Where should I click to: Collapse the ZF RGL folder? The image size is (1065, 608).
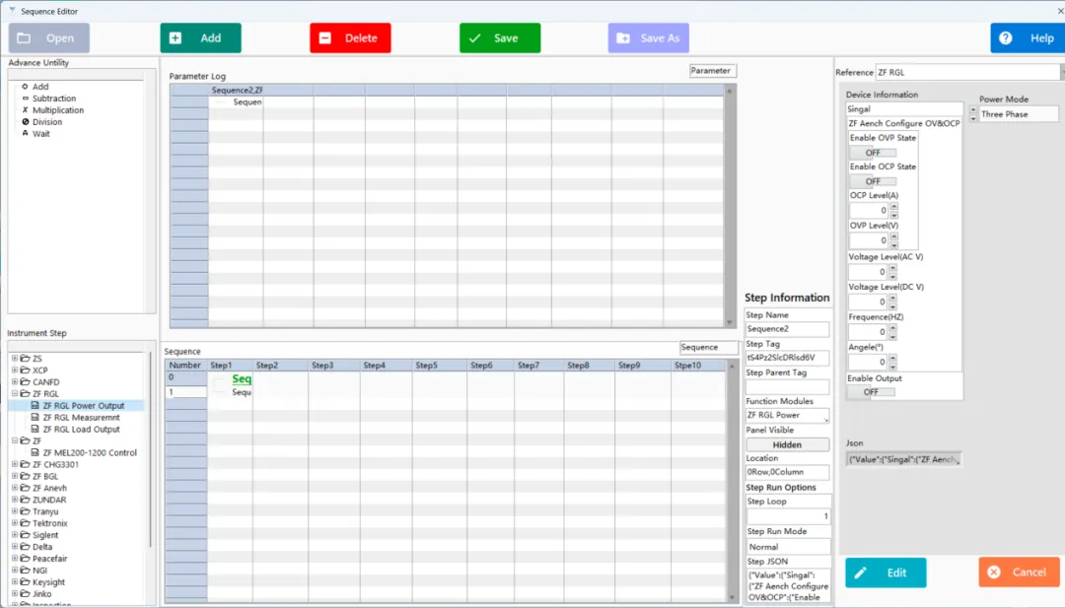[x=14, y=393]
